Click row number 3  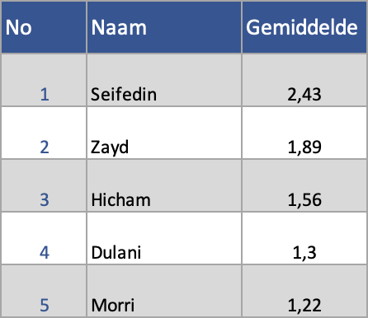pyautogui.click(x=45, y=199)
